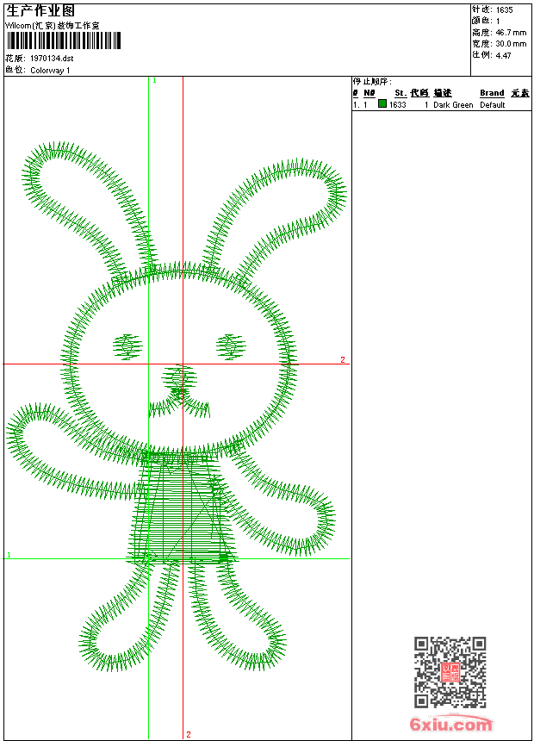Select the St. column header

400,93
